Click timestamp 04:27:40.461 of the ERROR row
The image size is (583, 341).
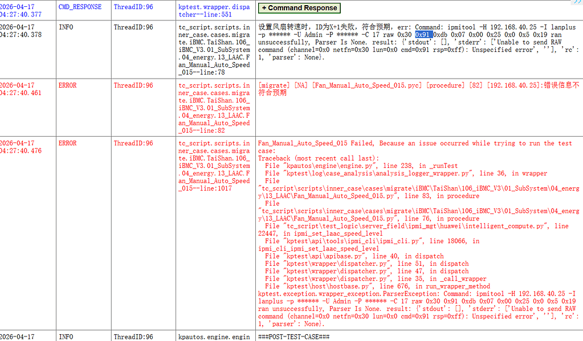(x=21, y=93)
